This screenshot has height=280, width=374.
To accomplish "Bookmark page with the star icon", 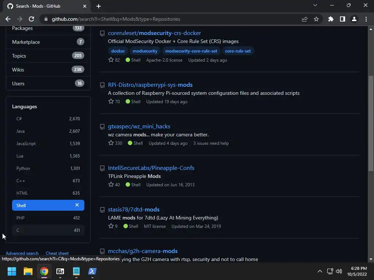I will 316,19.
